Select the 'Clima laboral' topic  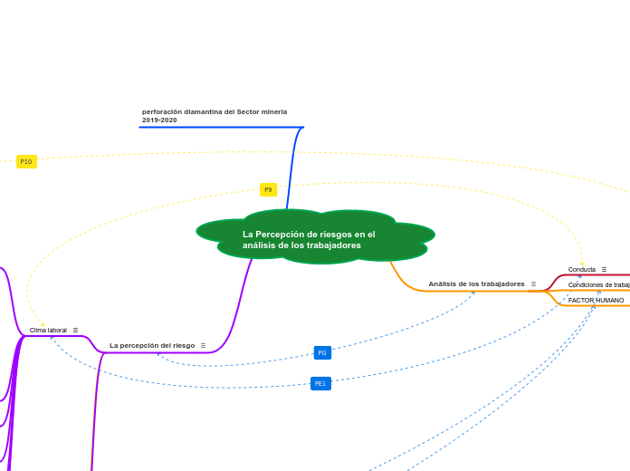(x=48, y=331)
